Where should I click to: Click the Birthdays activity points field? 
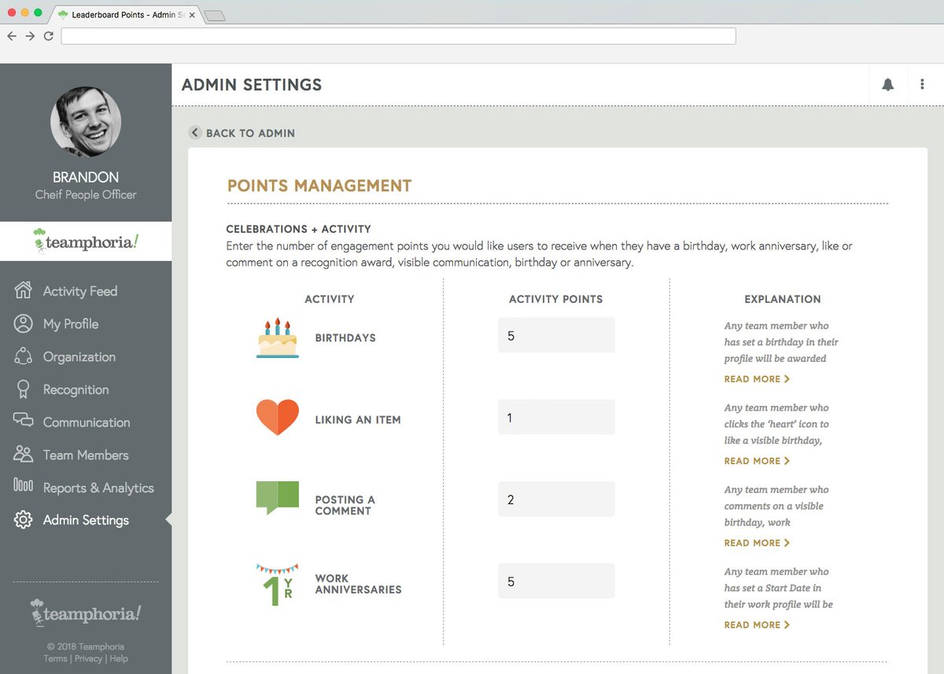tap(556, 335)
